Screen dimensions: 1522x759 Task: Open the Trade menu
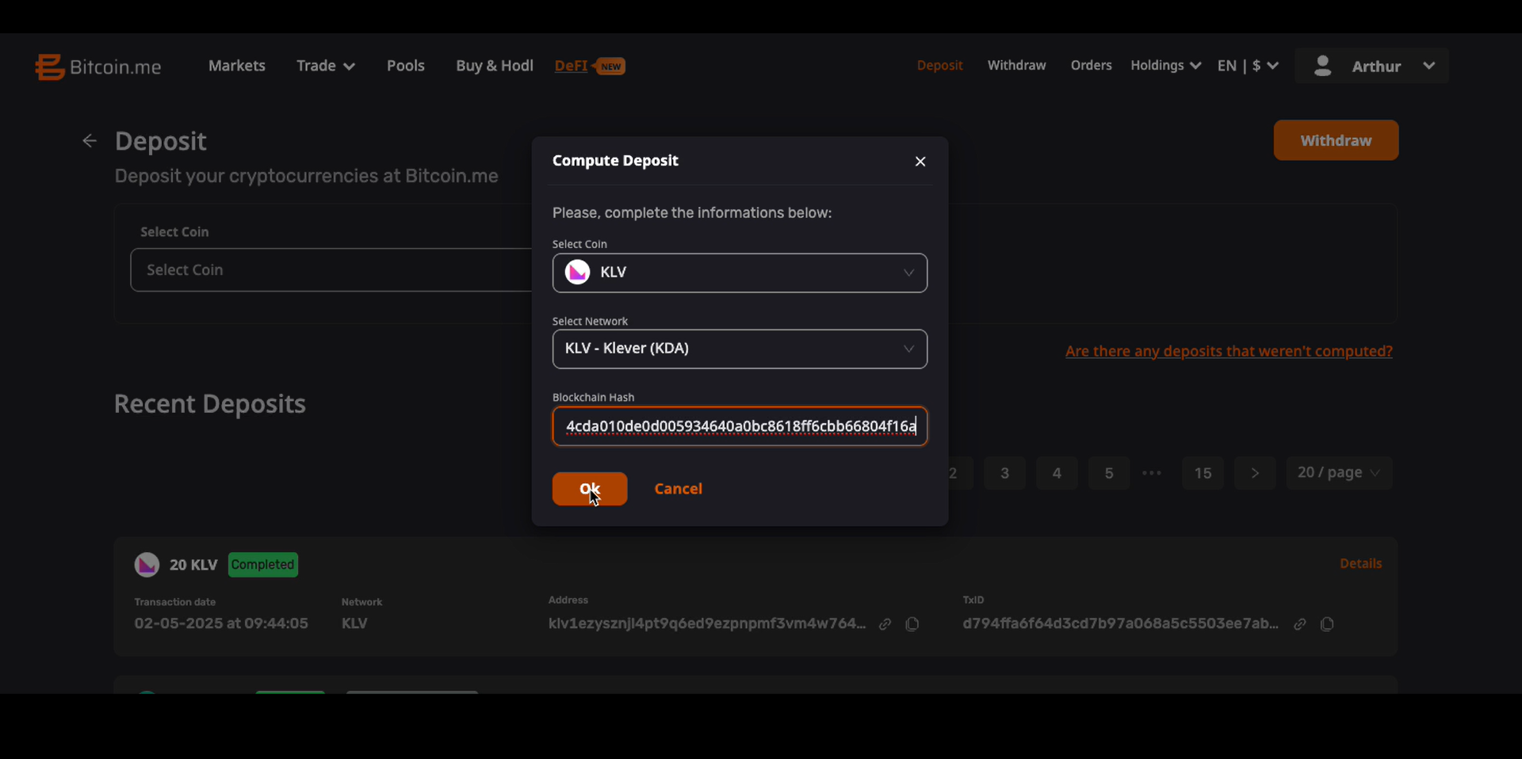click(325, 66)
